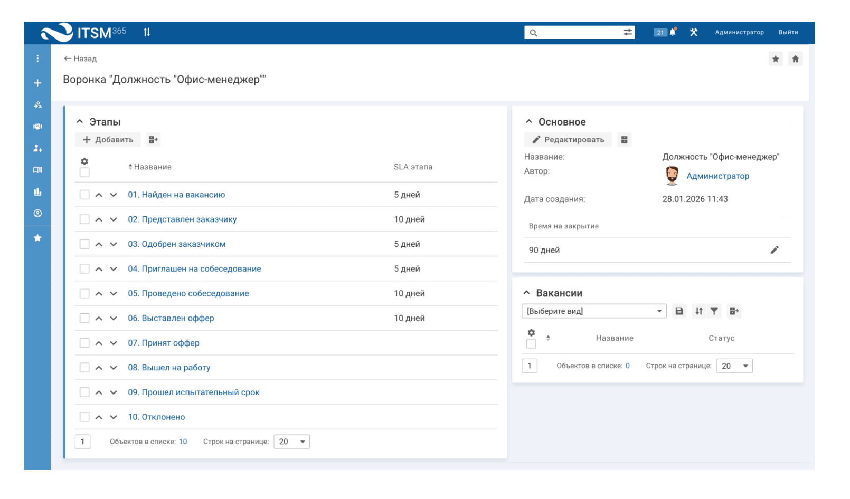Click Администратор in the top bar
The image size is (850, 499).
click(739, 32)
